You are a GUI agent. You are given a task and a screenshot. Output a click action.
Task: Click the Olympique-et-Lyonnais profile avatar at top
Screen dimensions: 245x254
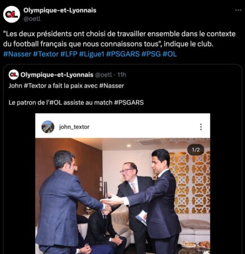pos(11,14)
